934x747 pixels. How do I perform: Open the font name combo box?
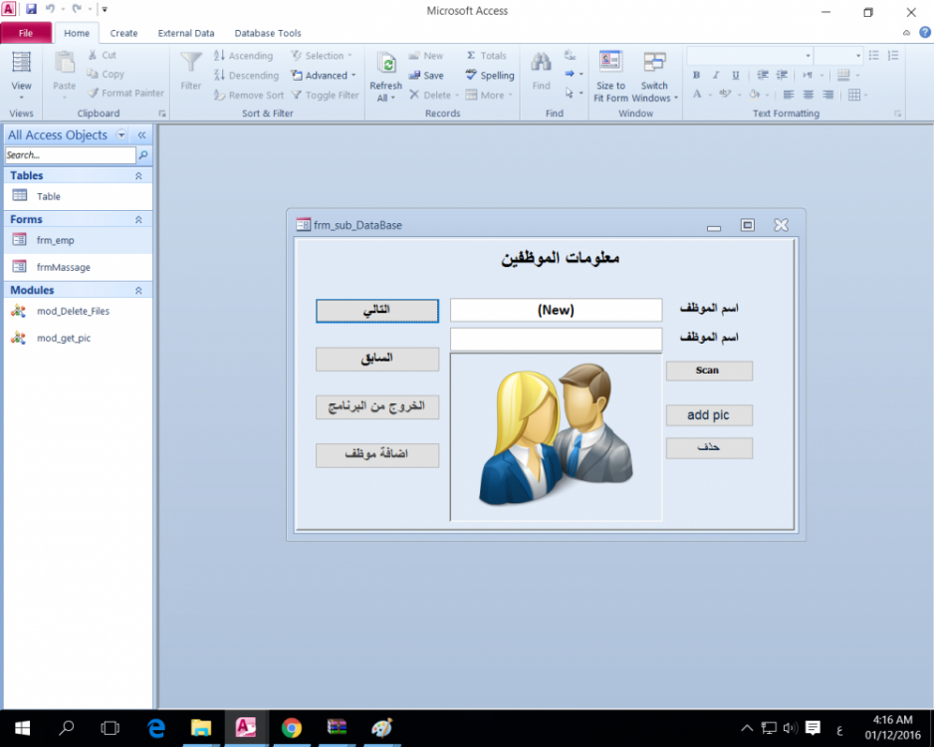coord(750,56)
